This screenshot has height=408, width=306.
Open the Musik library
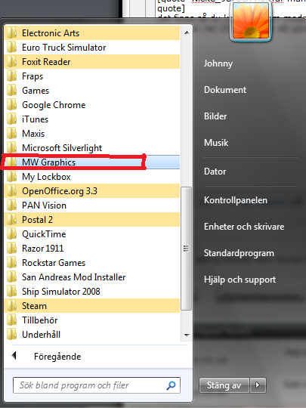[216, 143]
